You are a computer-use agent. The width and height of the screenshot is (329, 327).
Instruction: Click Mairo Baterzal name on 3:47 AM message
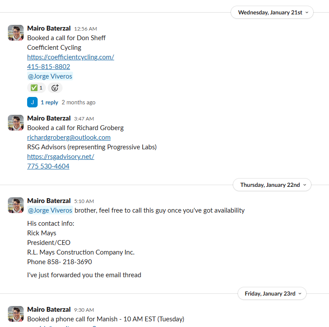(x=49, y=118)
